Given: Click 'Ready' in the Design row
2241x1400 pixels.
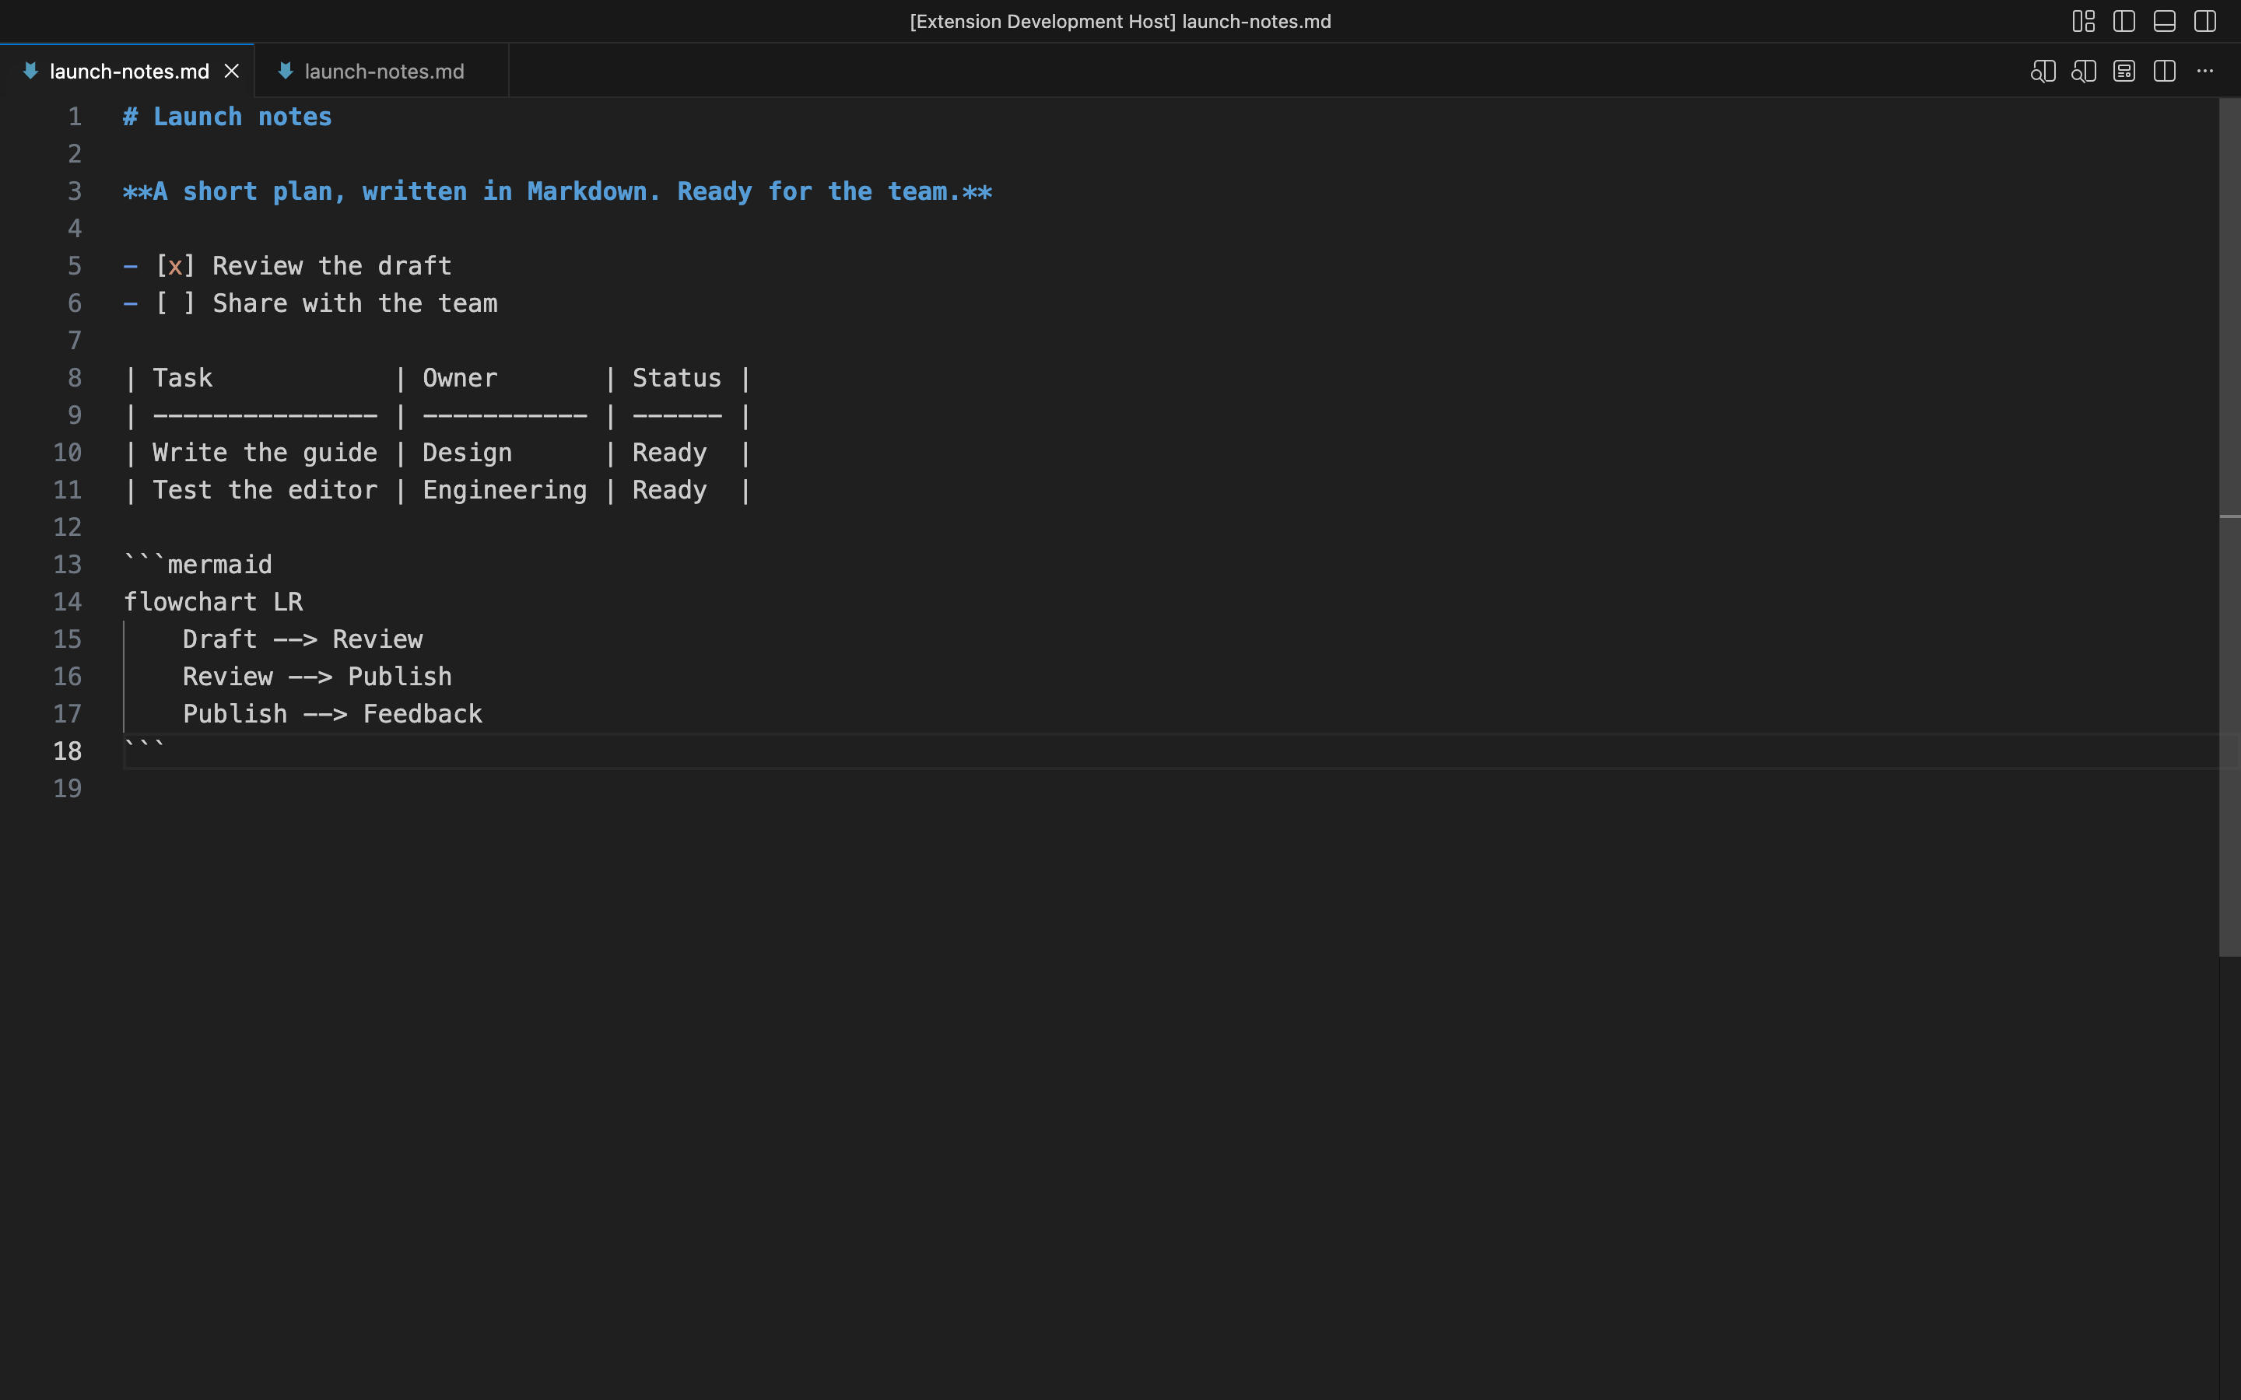Looking at the screenshot, I should click(669, 453).
